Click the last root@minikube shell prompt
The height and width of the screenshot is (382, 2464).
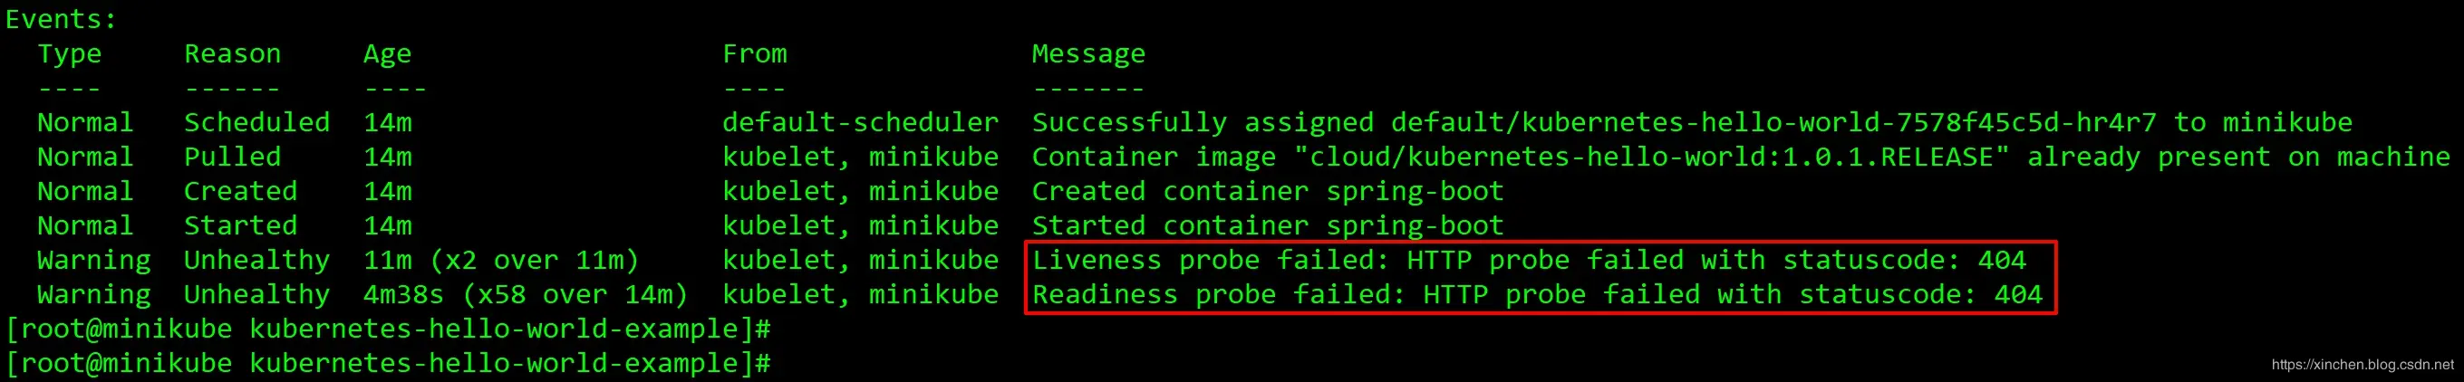[x=387, y=363]
